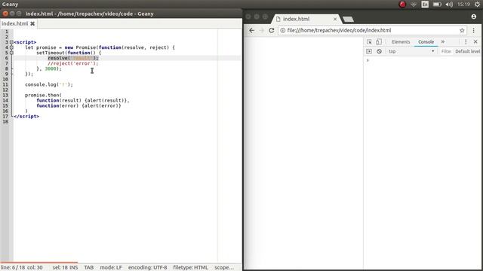This screenshot has width=483, height=271.
Task: Open the Wi-Fi network indicator
Action: (x=414, y=5)
